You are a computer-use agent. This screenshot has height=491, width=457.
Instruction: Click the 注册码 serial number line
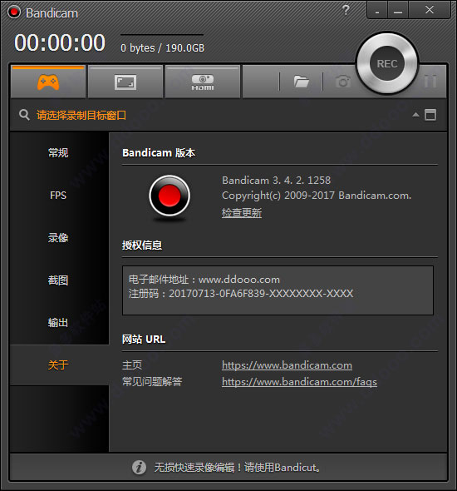point(241,294)
